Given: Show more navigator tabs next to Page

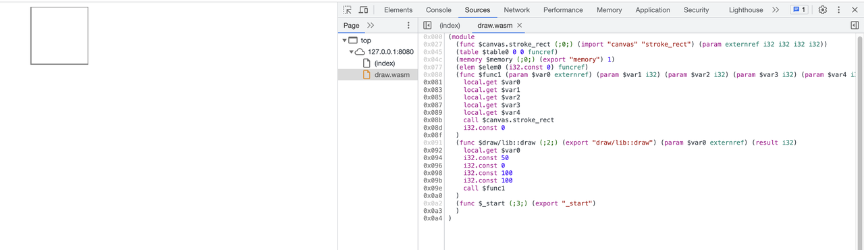Looking at the screenshot, I should coord(371,26).
